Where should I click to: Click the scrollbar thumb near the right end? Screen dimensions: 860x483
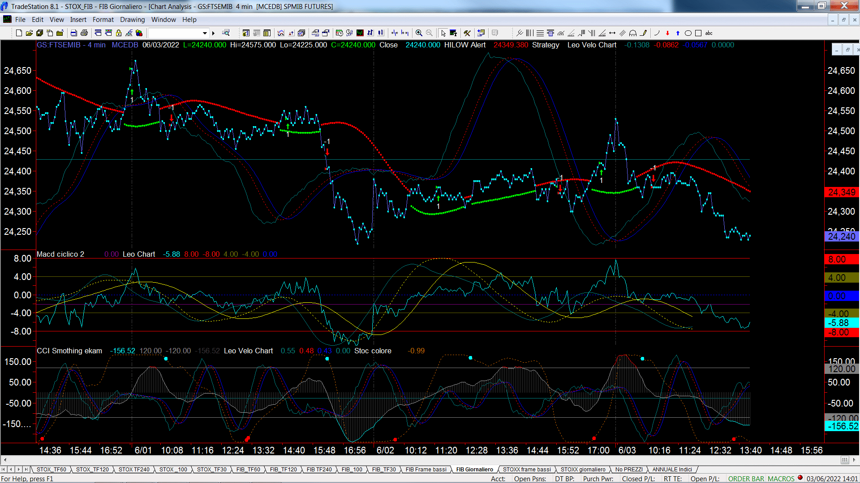click(844, 460)
